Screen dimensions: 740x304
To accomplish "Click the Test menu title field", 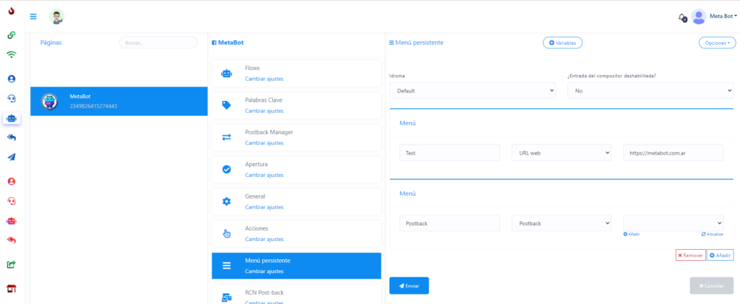I will 449,152.
